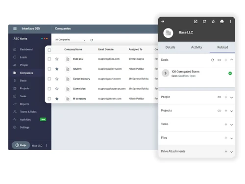
Task: Refresh the Deals section
Action: (213, 60)
